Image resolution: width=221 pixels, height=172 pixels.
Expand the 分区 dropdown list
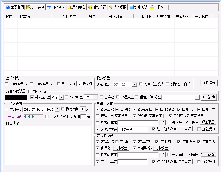click(x=197, y=97)
